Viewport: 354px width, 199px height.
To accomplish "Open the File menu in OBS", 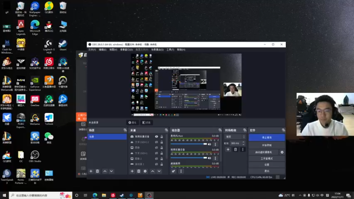I will coord(92,50).
